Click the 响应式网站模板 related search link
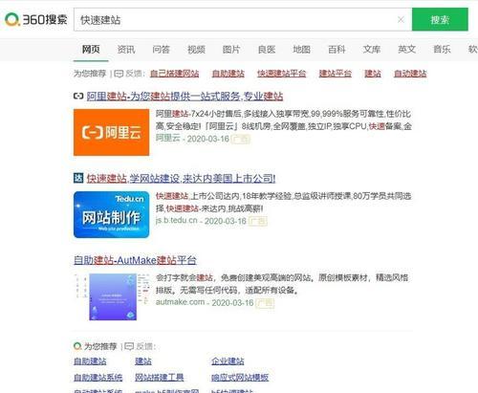 tap(240, 378)
